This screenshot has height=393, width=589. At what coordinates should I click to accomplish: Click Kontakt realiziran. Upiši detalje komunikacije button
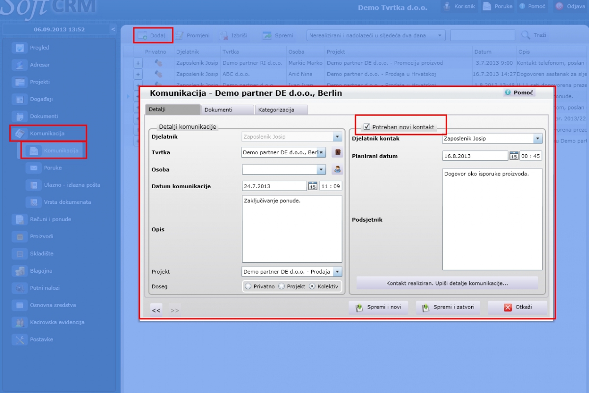[x=447, y=283]
